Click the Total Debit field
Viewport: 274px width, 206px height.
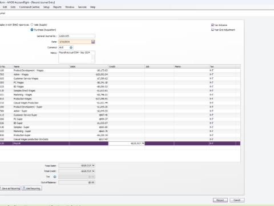tap(76, 165)
